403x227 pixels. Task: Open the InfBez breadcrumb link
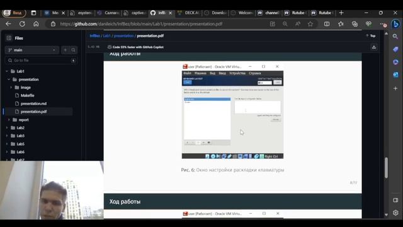(x=94, y=36)
